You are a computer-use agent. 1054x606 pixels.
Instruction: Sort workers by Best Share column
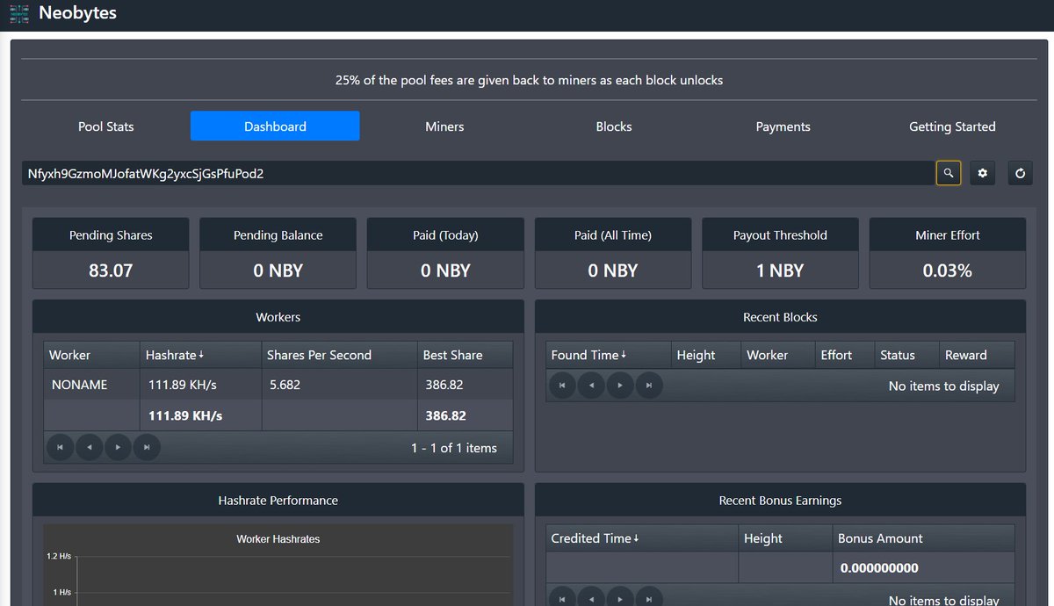[465, 355]
